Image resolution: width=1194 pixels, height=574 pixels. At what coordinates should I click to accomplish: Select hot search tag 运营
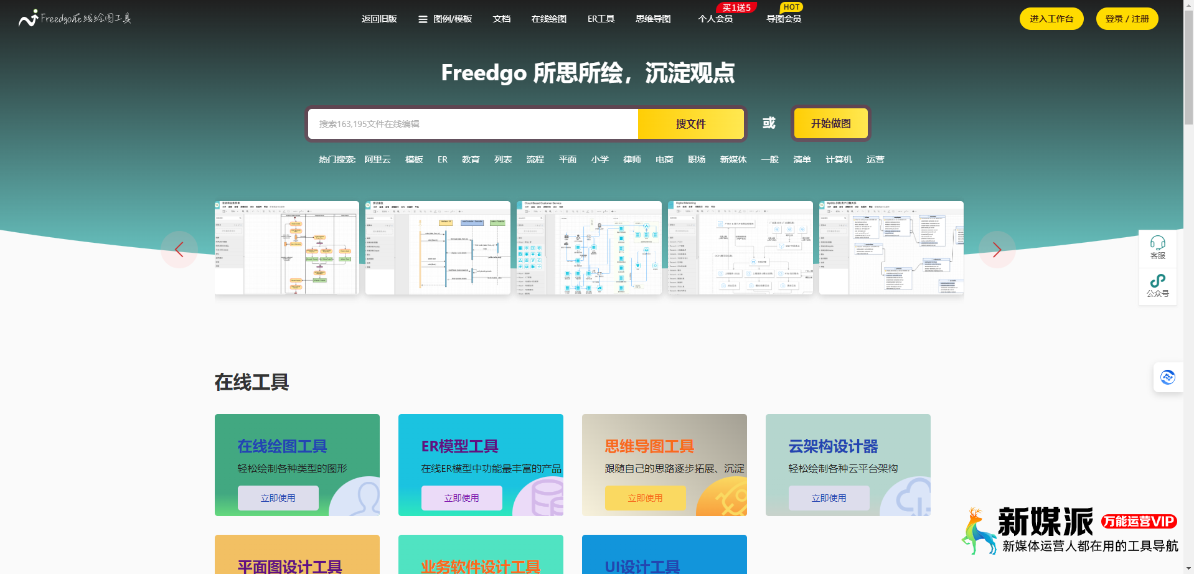(875, 159)
